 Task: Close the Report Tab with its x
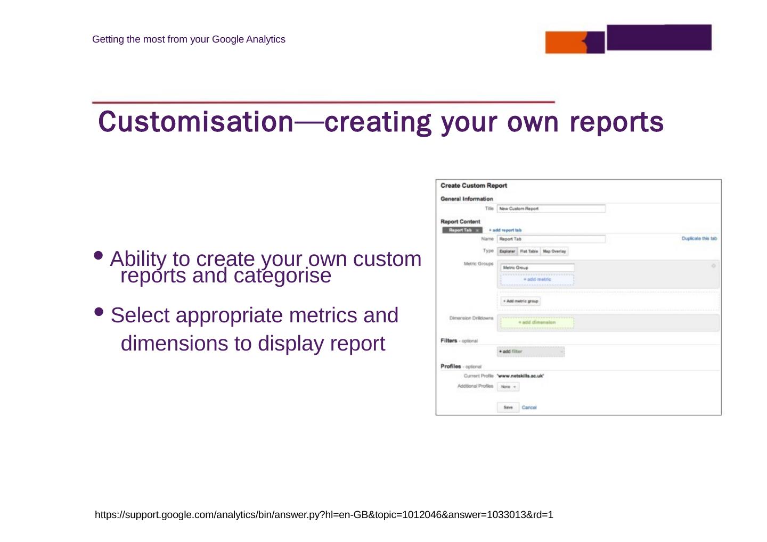point(477,230)
